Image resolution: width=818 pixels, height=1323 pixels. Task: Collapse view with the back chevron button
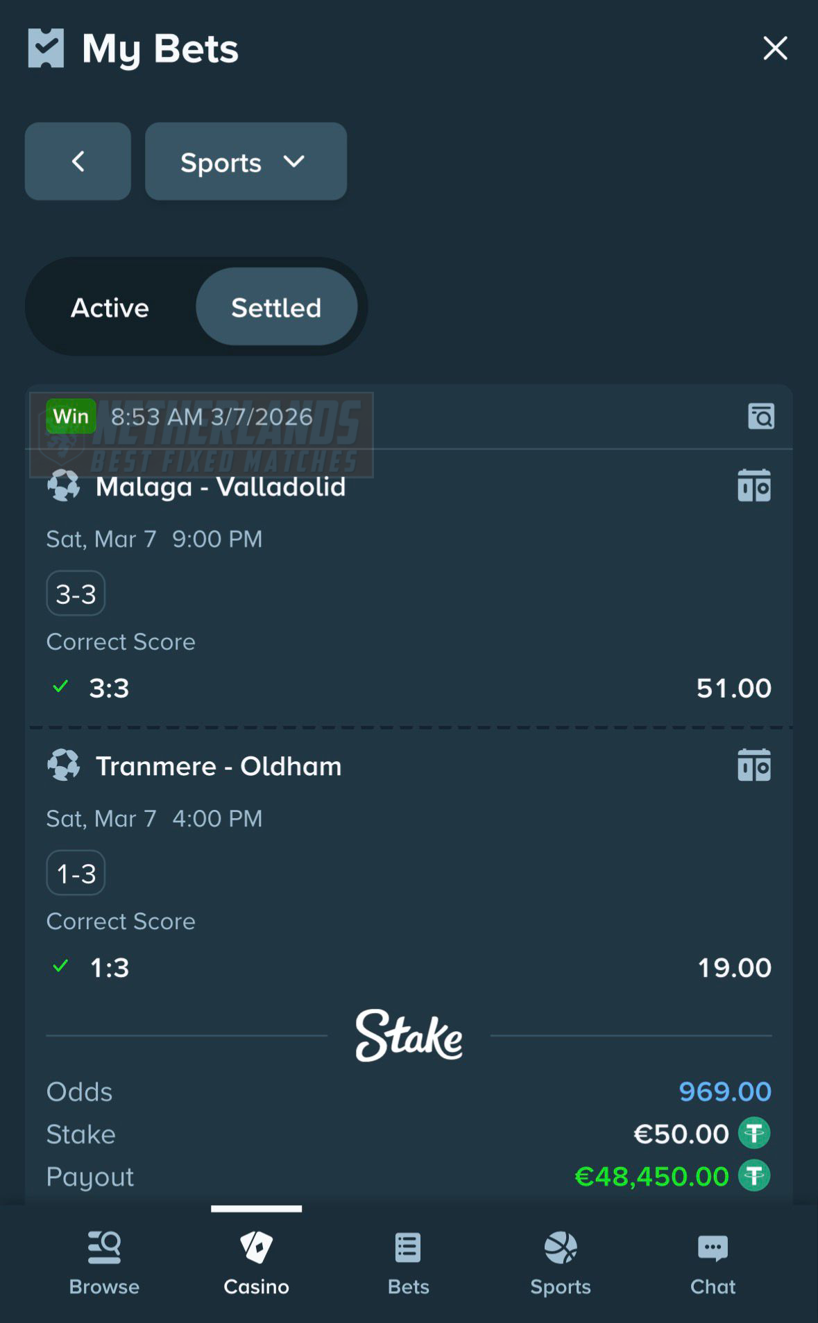(78, 162)
